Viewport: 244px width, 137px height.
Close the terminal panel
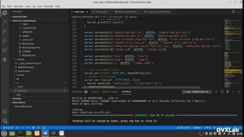[x=239, y=92]
